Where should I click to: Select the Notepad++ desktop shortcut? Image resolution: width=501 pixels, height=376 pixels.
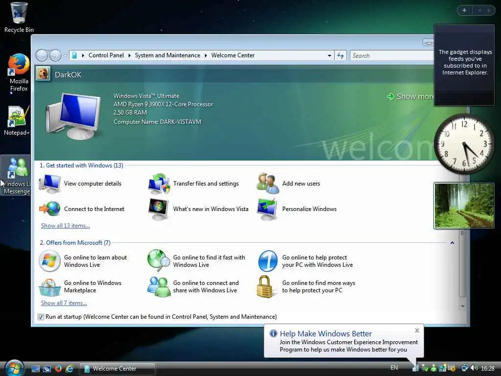tap(17, 121)
